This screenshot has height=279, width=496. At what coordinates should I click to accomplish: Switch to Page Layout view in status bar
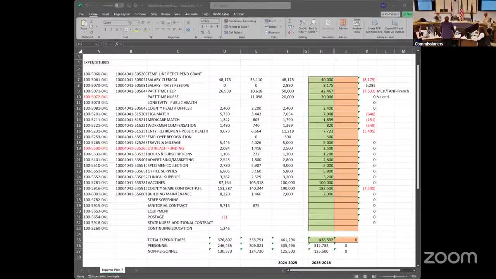click(x=365, y=276)
